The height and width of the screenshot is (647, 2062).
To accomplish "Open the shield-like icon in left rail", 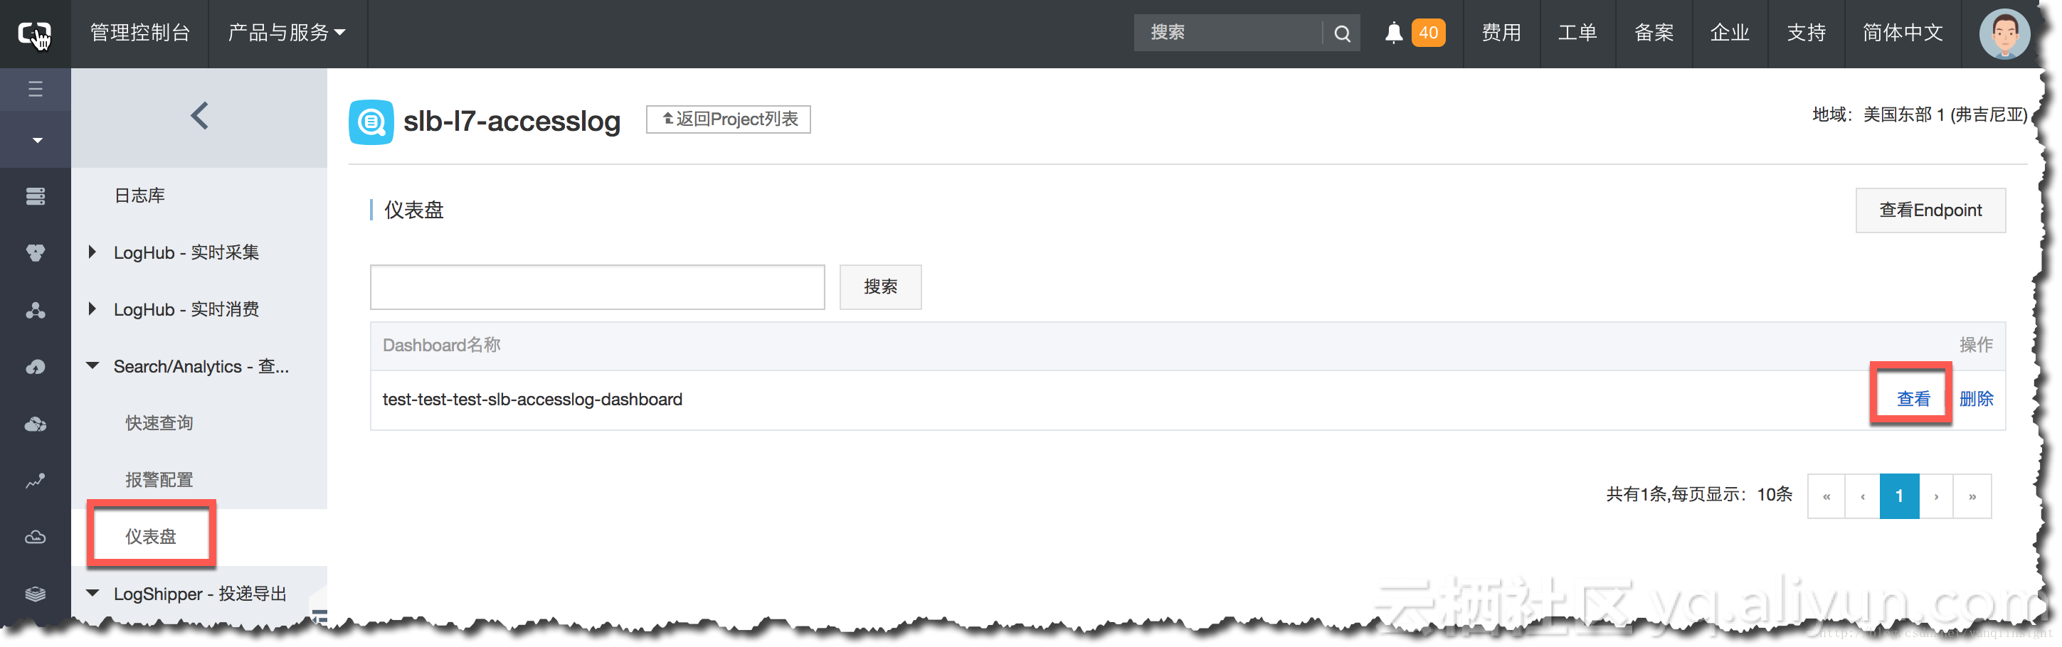I will point(36,254).
